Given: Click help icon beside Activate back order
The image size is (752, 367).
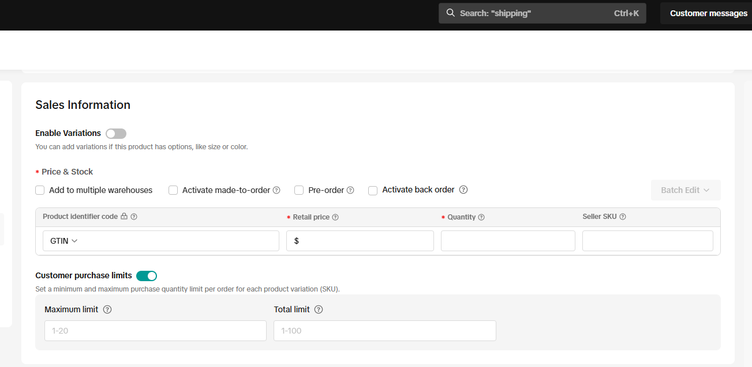Looking at the screenshot, I should (x=463, y=190).
